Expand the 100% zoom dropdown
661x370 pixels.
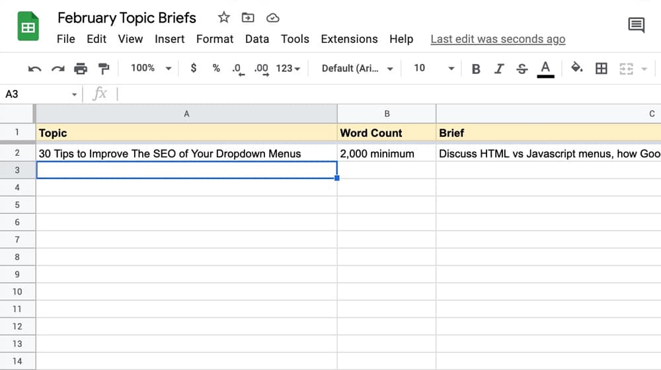click(151, 68)
